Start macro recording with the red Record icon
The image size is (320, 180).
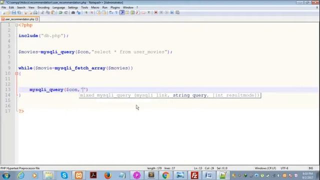tap(155, 12)
